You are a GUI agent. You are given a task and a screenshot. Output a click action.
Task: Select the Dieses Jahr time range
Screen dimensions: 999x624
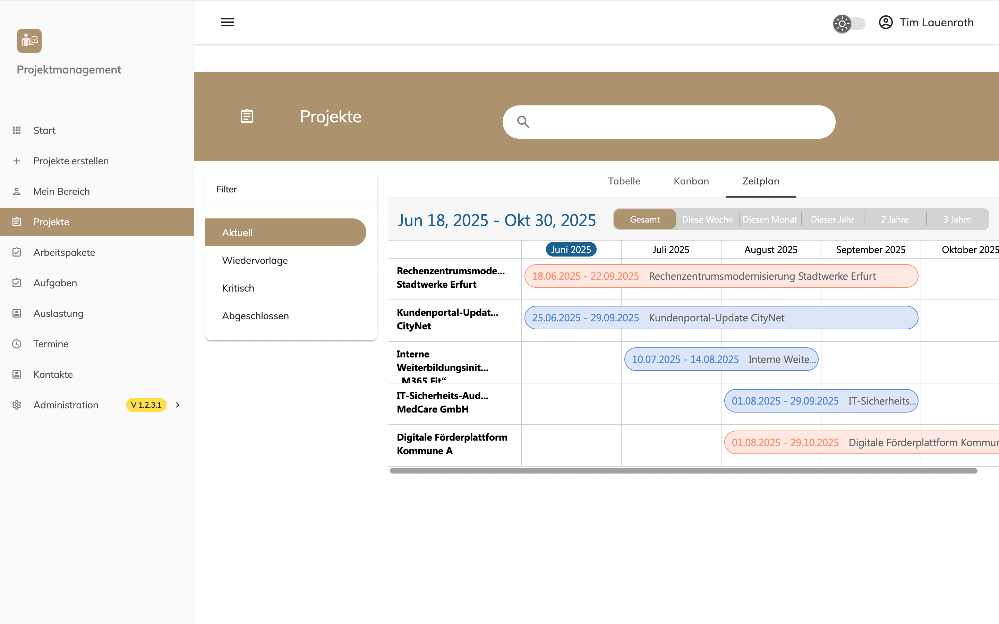click(x=832, y=219)
